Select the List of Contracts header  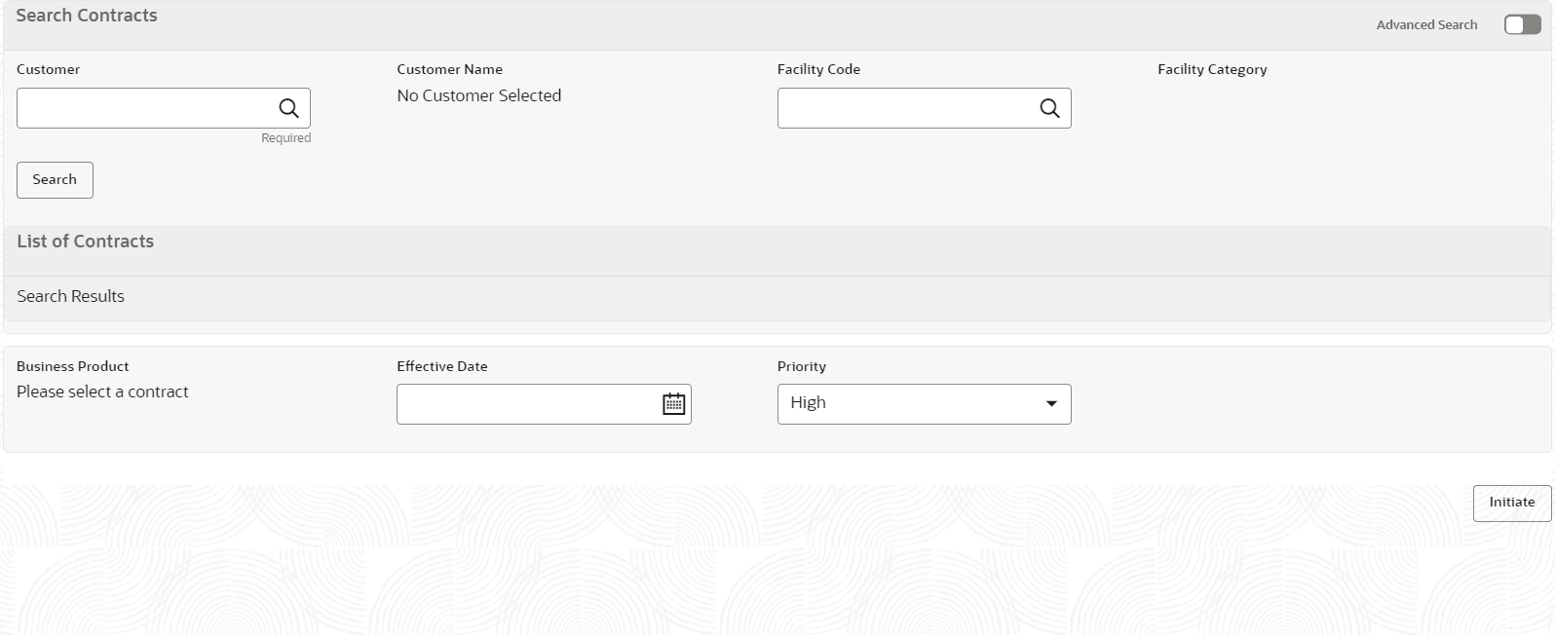click(x=86, y=242)
